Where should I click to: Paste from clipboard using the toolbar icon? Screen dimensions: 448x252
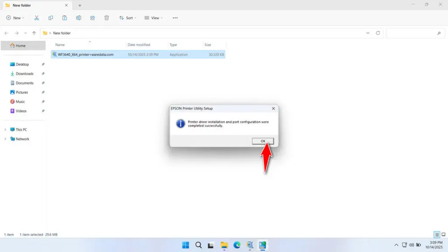[64, 17]
